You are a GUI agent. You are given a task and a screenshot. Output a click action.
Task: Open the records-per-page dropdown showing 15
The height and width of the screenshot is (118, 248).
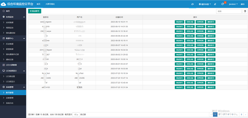76,115
